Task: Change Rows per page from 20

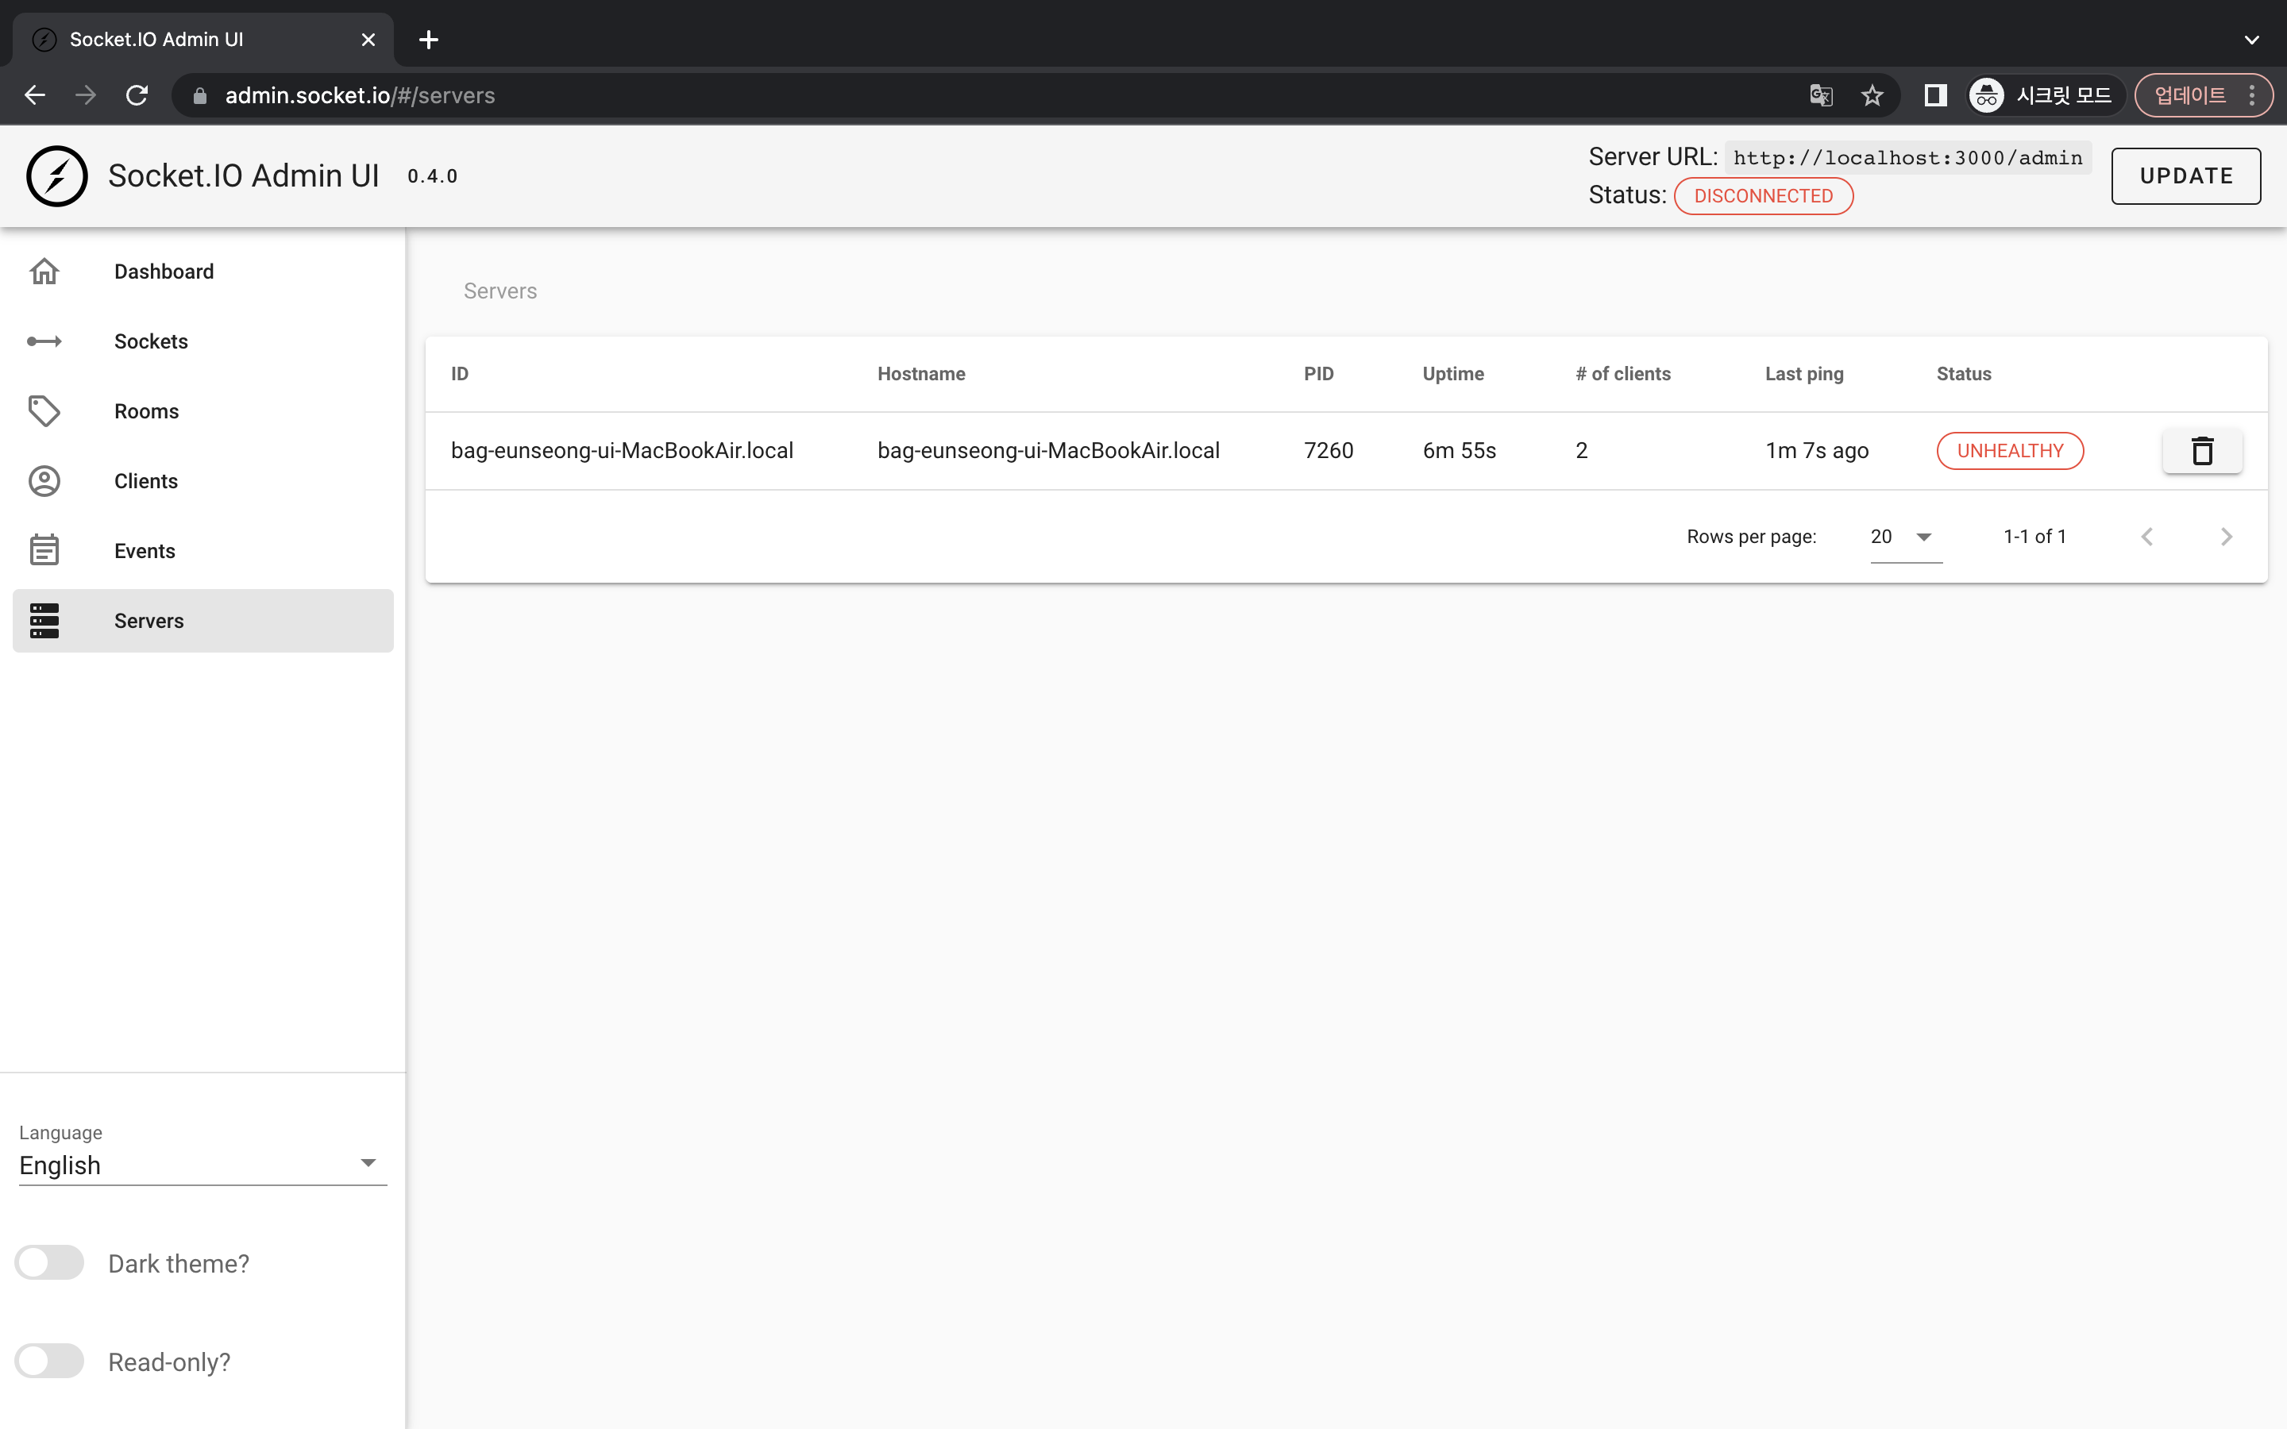Action: 1903,536
